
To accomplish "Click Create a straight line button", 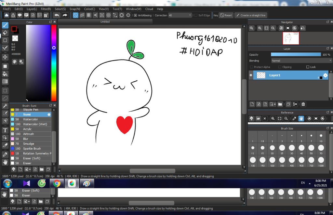I will (x=251, y=15).
